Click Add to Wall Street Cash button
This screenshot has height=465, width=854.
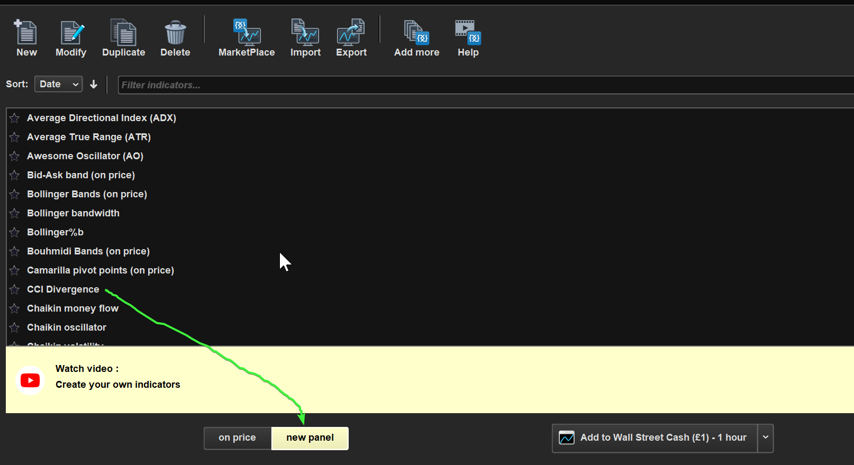point(655,437)
